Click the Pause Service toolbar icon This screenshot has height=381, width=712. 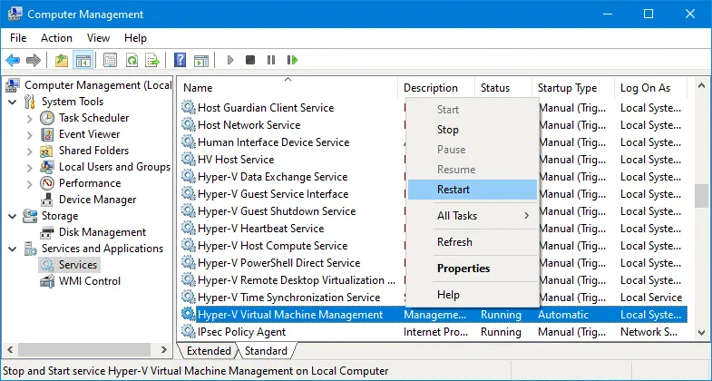(x=271, y=61)
